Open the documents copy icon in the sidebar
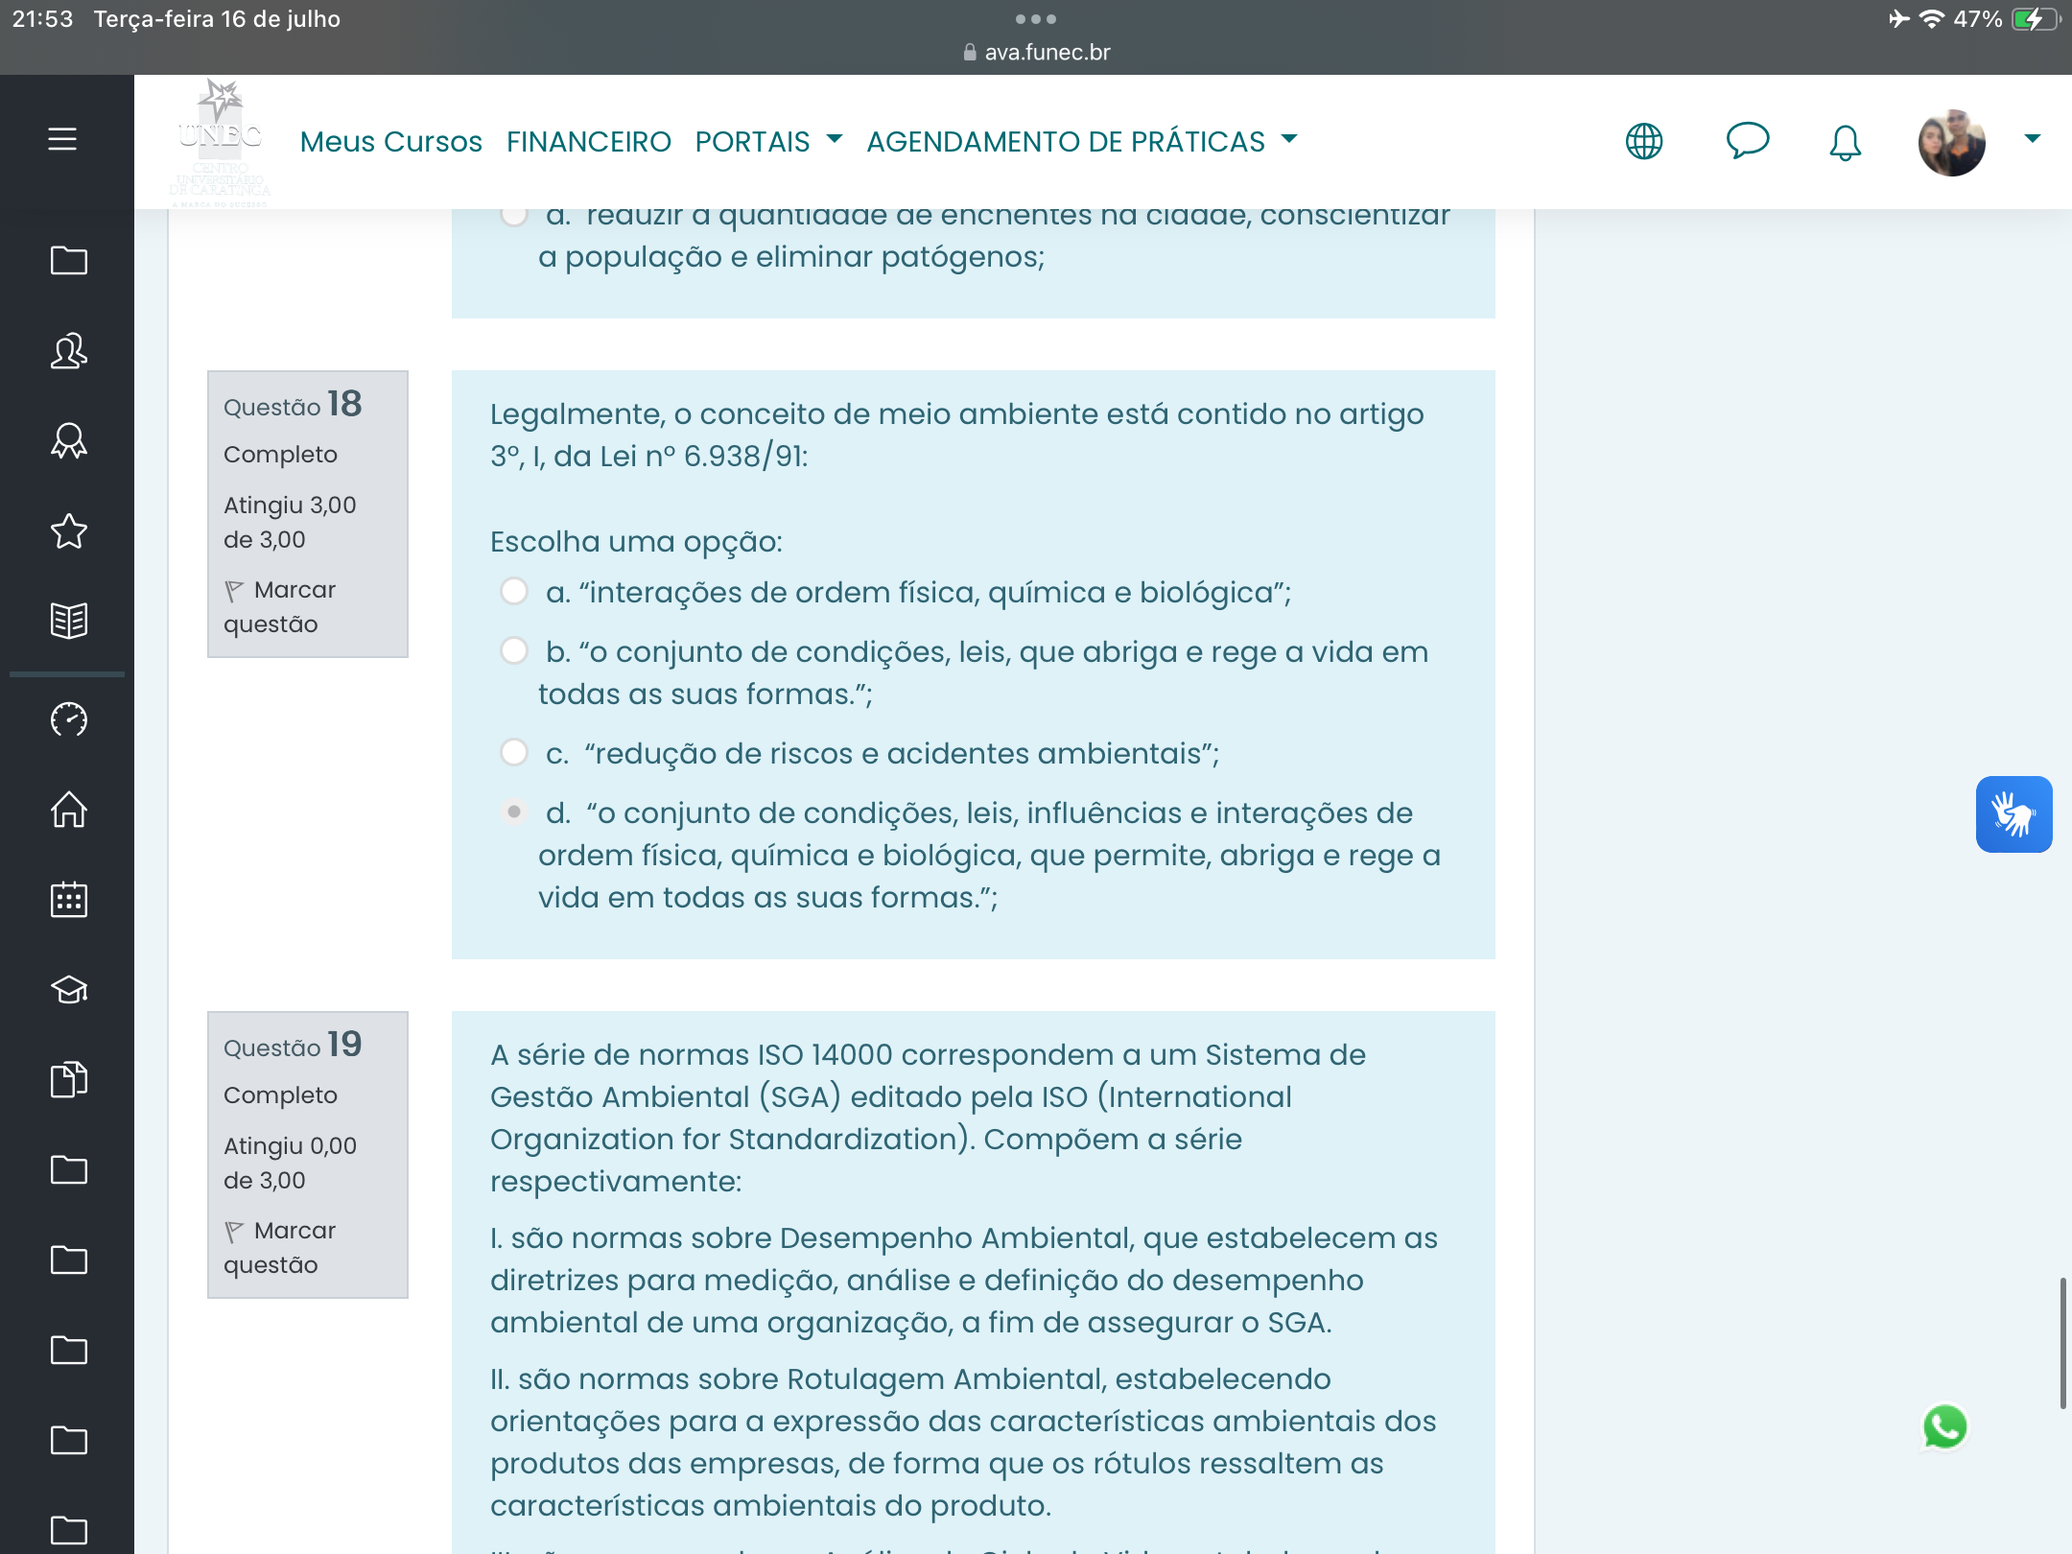This screenshot has height=1554, width=2072. tap(68, 1079)
